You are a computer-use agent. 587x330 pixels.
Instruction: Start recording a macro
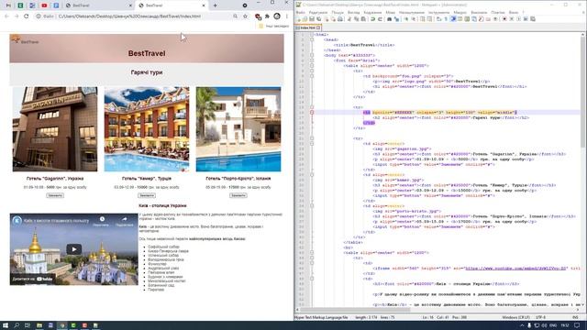click(504, 18)
